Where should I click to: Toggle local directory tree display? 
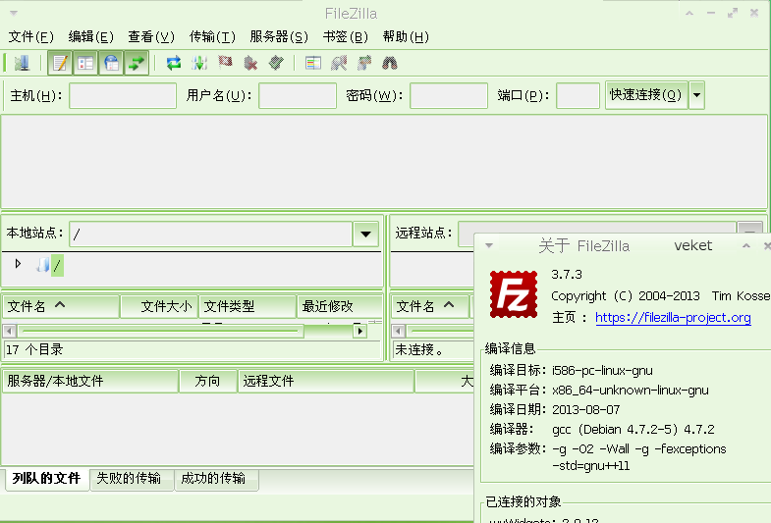coord(85,63)
